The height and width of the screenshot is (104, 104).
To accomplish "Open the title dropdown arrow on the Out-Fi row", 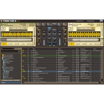I will point(57,56).
